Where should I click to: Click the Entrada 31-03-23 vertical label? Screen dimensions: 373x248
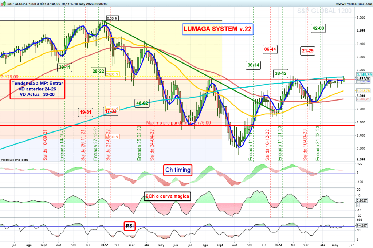pos(318,144)
